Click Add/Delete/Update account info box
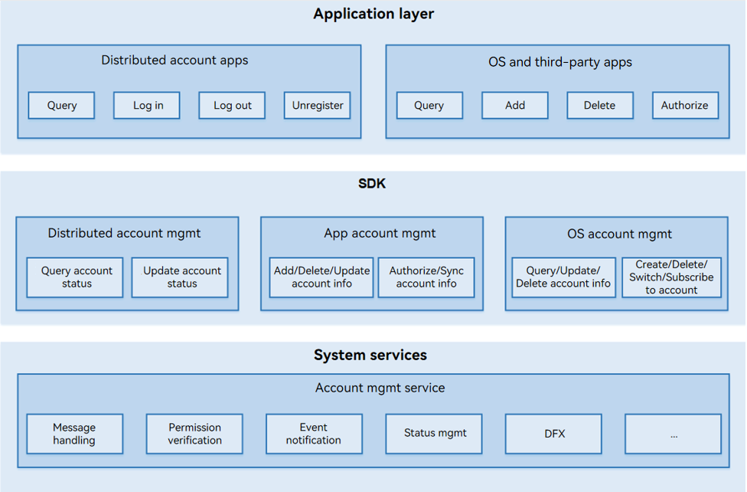 coord(321,277)
